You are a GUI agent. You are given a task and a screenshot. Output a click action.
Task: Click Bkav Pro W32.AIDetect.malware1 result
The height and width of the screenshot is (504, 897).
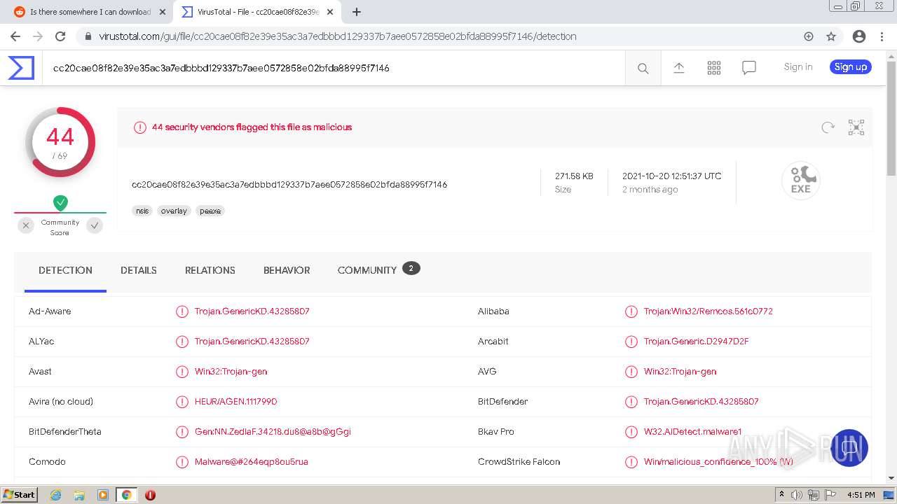click(x=692, y=432)
